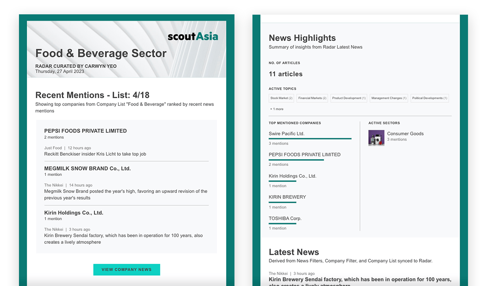The image size is (487, 286).
Task: Open the PEPSI FOODS PRIVATE LIMITED heading in Recent Mentions
Action: pos(86,131)
